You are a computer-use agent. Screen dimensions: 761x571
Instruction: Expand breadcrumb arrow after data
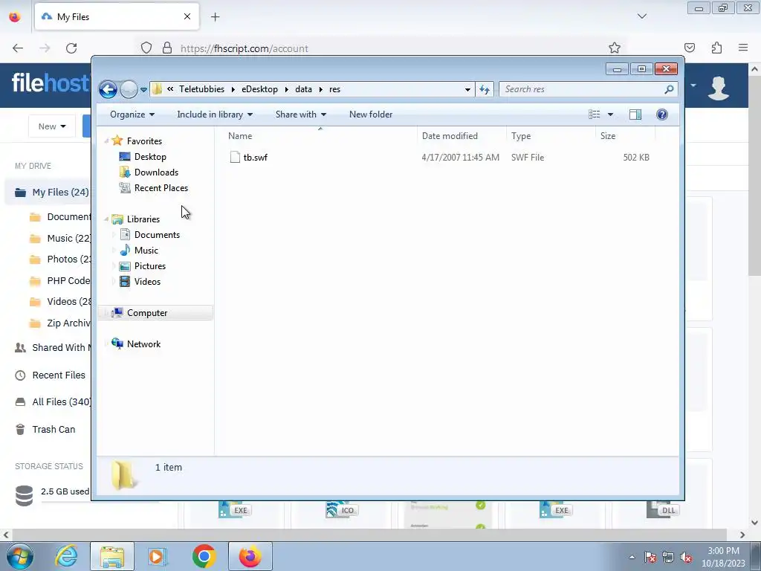tap(321, 89)
